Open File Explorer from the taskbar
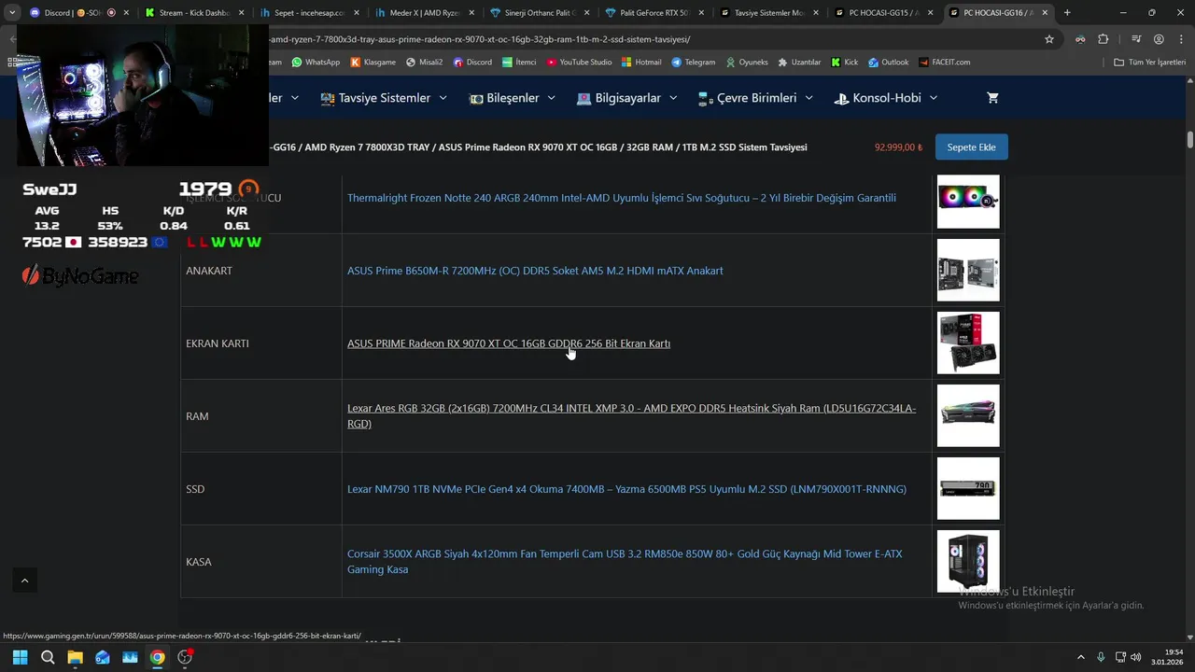The height and width of the screenshot is (672, 1195). pyautogui.click(x=75, y=657)
